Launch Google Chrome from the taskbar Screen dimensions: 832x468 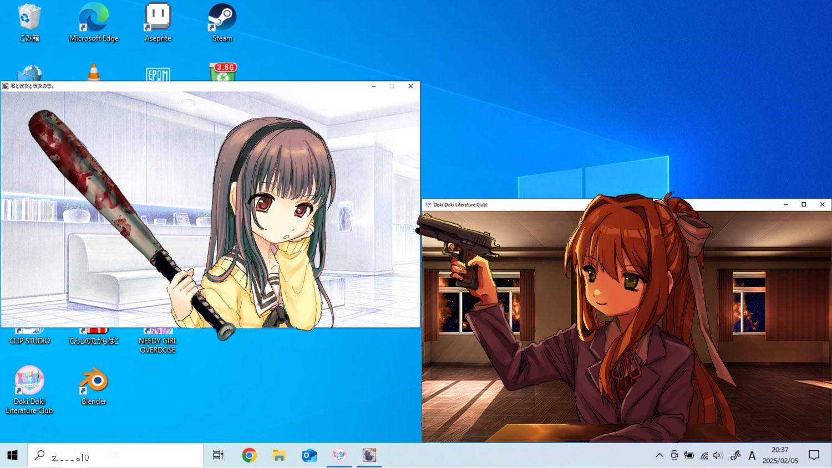coord(249,455)
